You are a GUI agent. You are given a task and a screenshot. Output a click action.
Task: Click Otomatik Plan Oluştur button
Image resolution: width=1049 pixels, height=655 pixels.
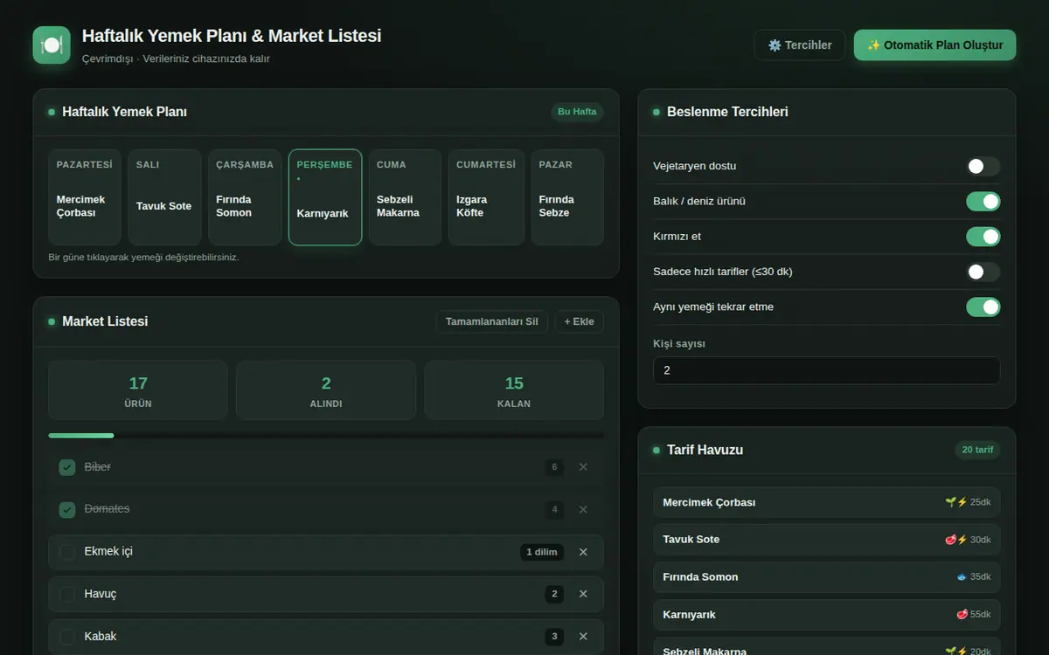pyautogui.click(x=934, y=45)
